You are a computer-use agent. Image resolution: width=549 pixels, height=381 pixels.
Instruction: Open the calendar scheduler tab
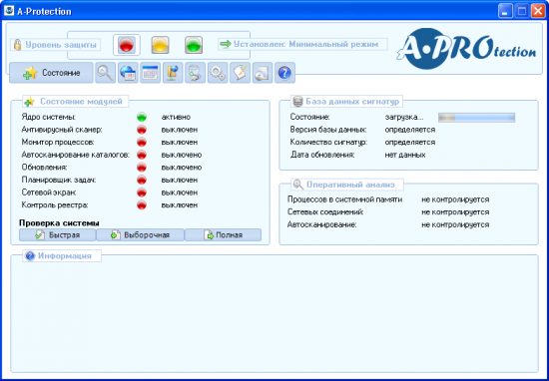pos(150,73)
